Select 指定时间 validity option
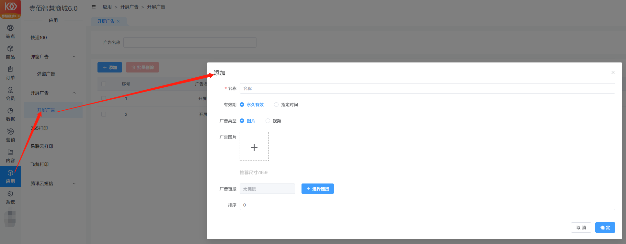This screenshot has width=626, height=244. click(286, 105)
